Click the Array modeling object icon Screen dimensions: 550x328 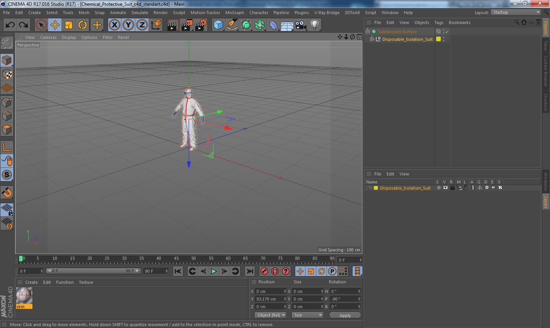coord(260,25)
